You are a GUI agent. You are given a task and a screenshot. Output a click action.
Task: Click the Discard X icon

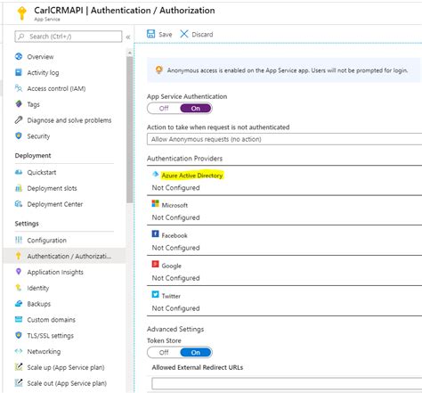[184, 34]
